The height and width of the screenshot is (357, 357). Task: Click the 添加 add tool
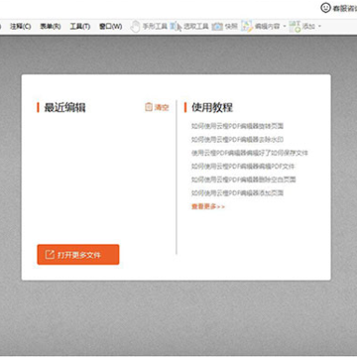click(x=302, y=27)
